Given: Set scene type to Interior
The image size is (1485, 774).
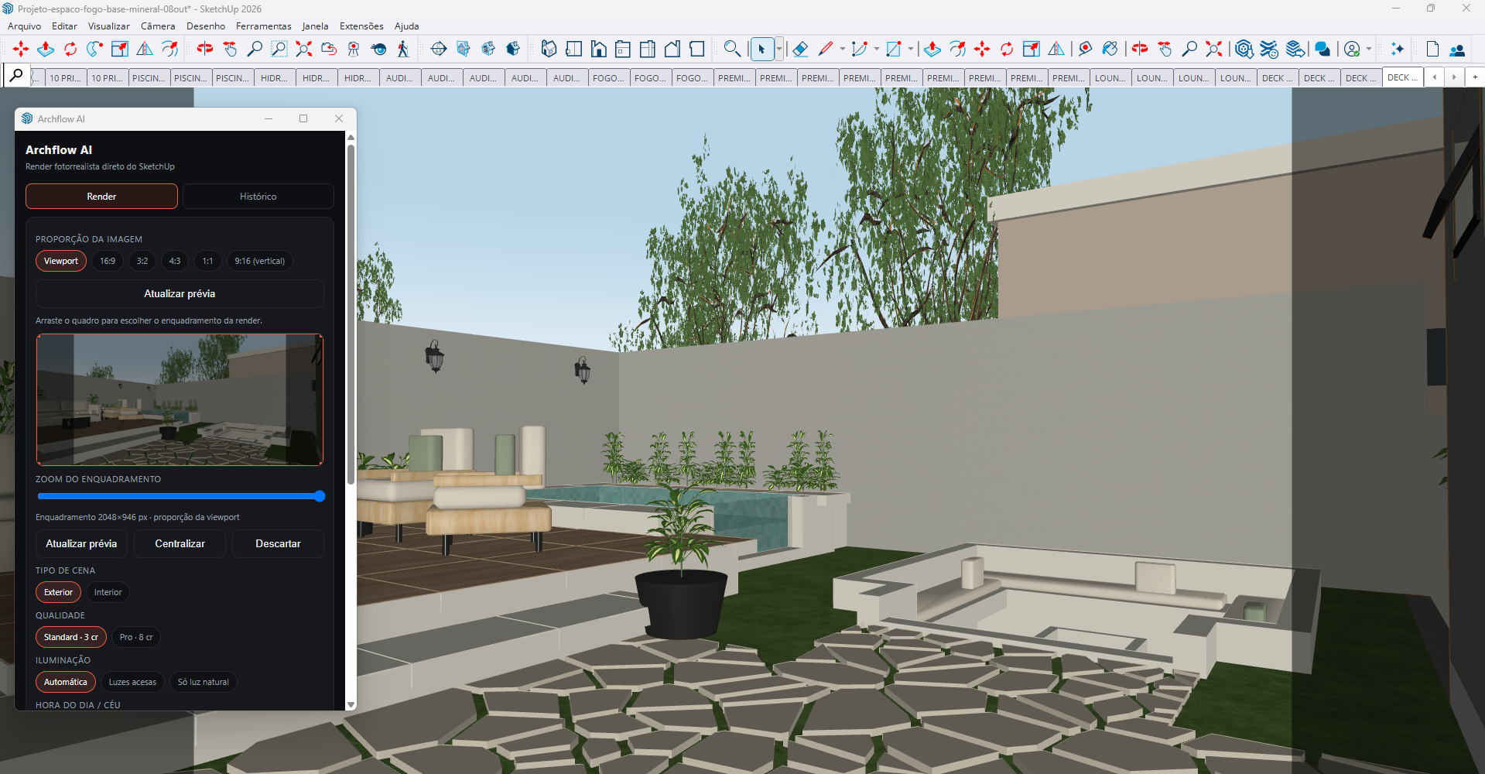Looking at the screenshot, I should (x=108, y=592).
